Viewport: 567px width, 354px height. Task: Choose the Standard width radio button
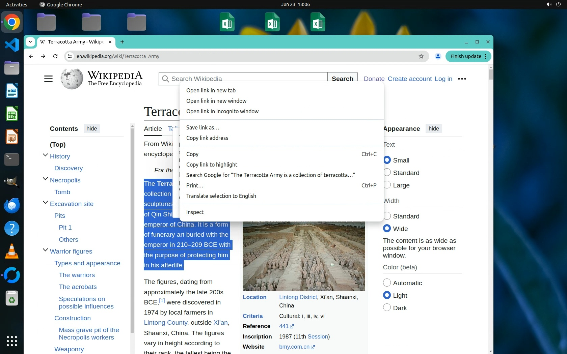point(387,216)
